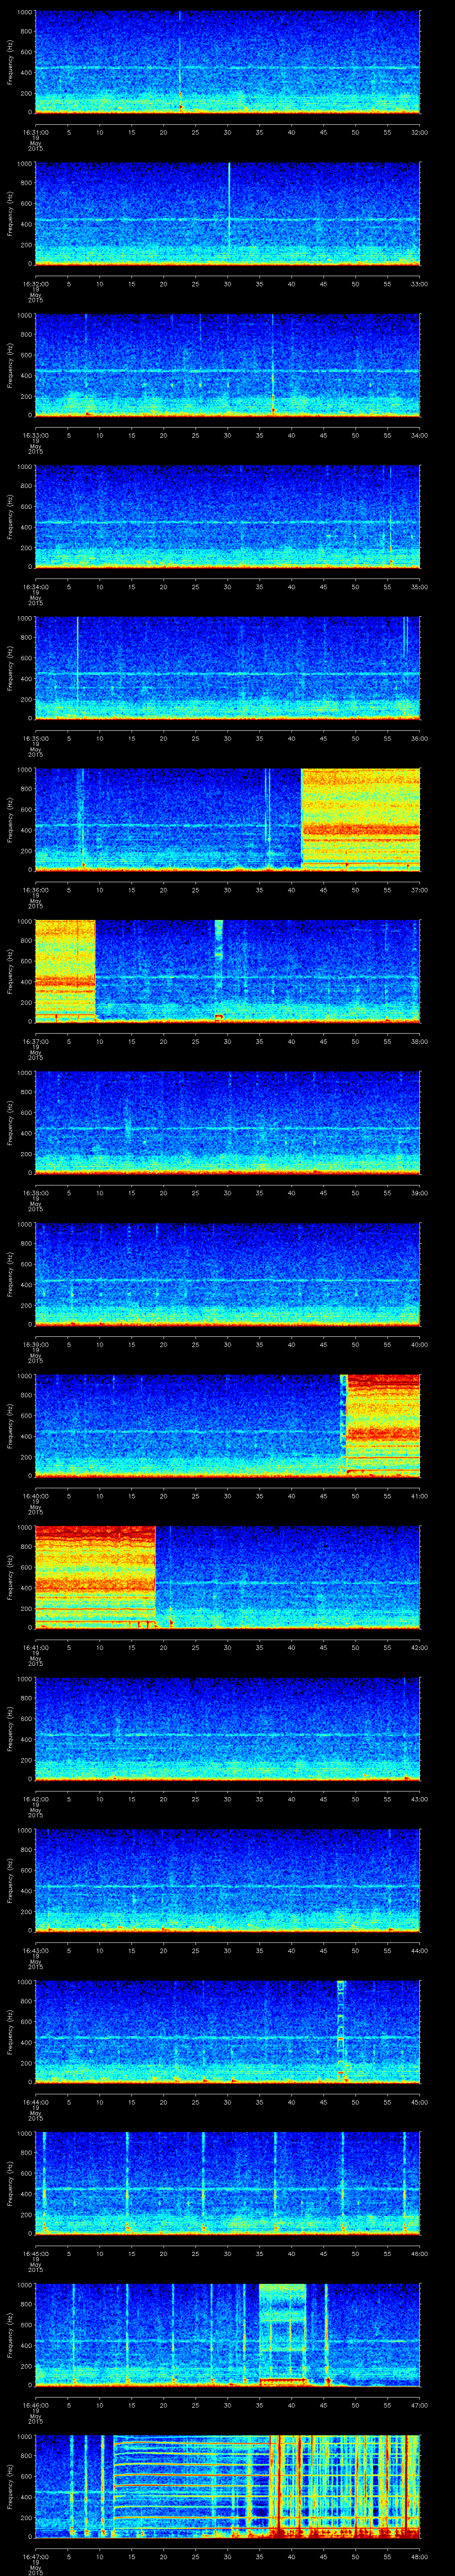Click the 48:00 end time label
The height and width of the screenshot is (2576, 455).
(419, 2557)
